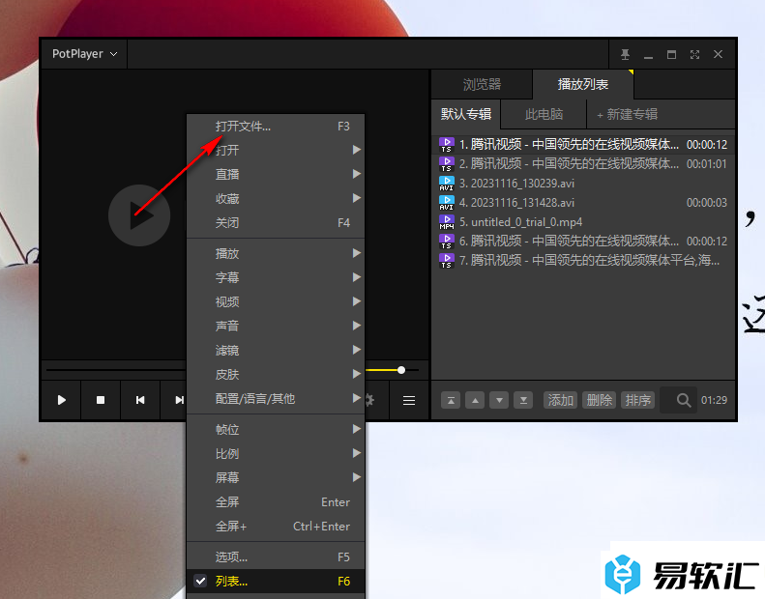Click the 排序 button
Screen dimensions: 765x599
pyautogui.click(x=637, y=400)
